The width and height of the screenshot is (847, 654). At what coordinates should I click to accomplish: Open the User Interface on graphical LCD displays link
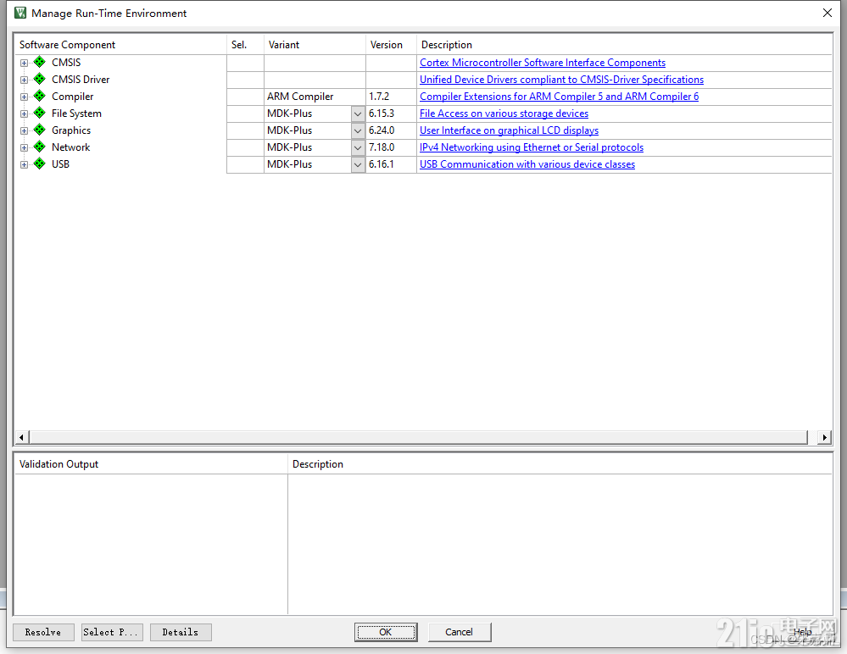pos(509,130)
